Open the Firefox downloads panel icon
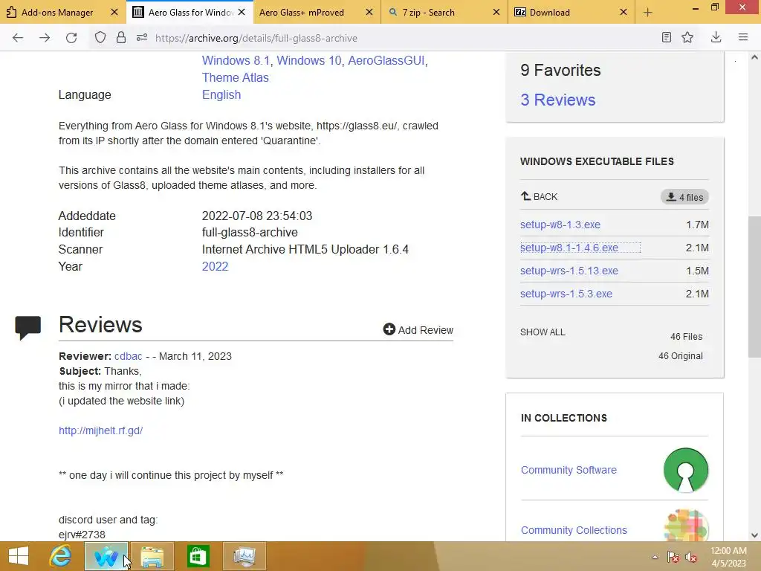The image size is (761, 571). [716, 37]
